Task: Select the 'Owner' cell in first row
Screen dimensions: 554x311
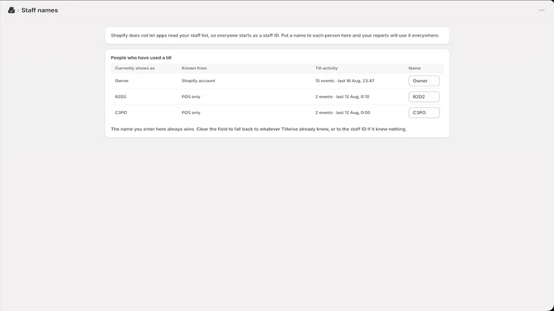Action: [x=122, y=81]
